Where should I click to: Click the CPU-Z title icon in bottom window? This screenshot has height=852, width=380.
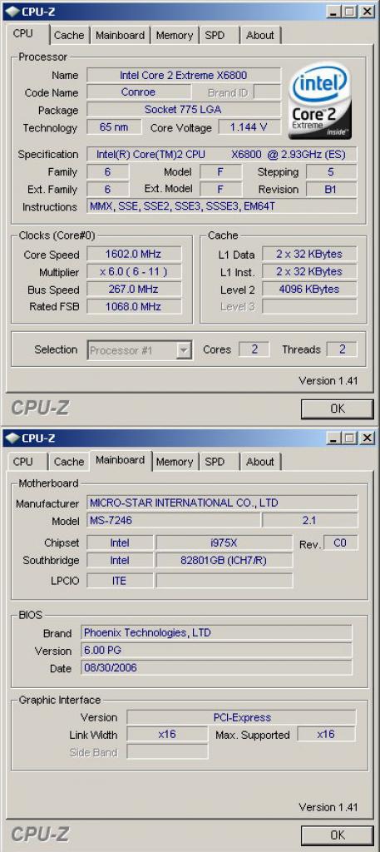pyautogui.click(x=12, y=438)
